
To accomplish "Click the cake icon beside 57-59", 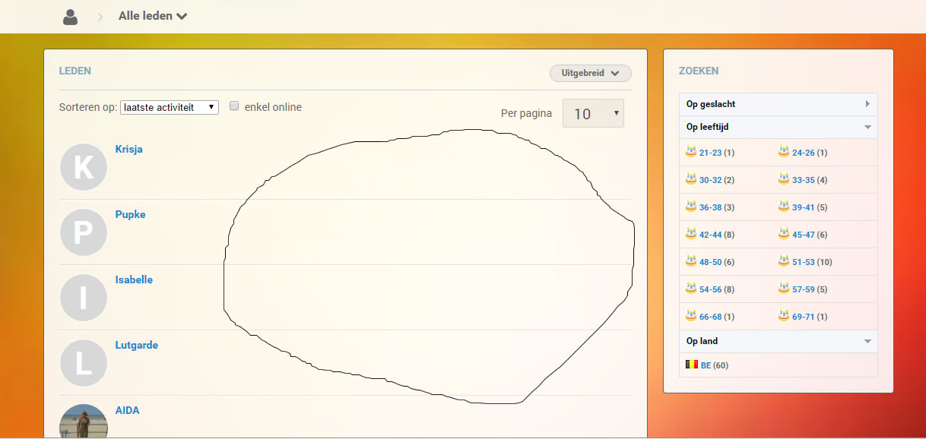I will click(784, 288).
